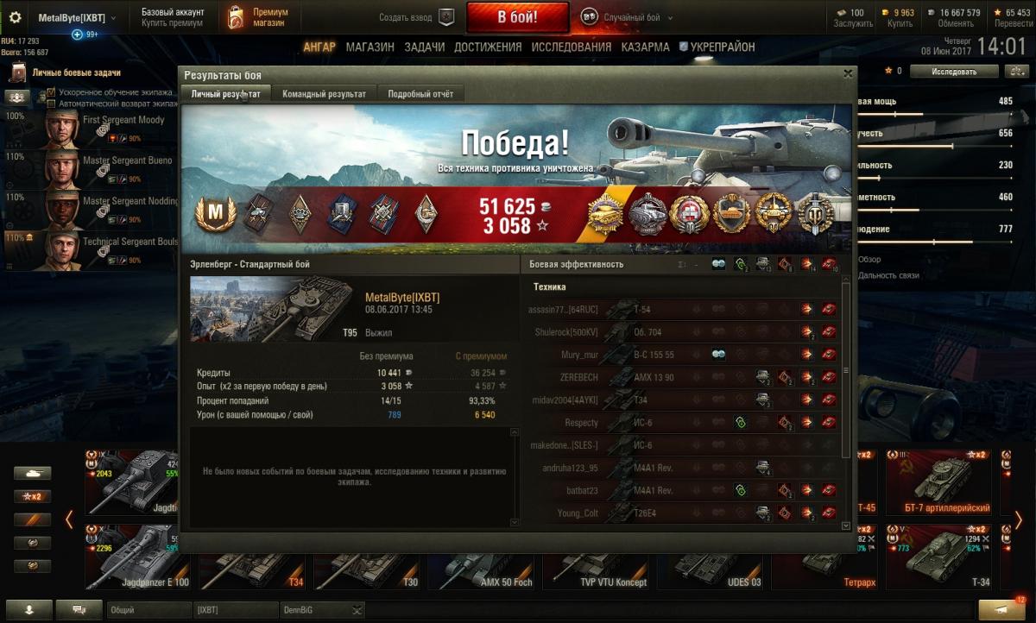Open the chat channels icon
This screenshot has width=1036, height=623.
point(79,609)
